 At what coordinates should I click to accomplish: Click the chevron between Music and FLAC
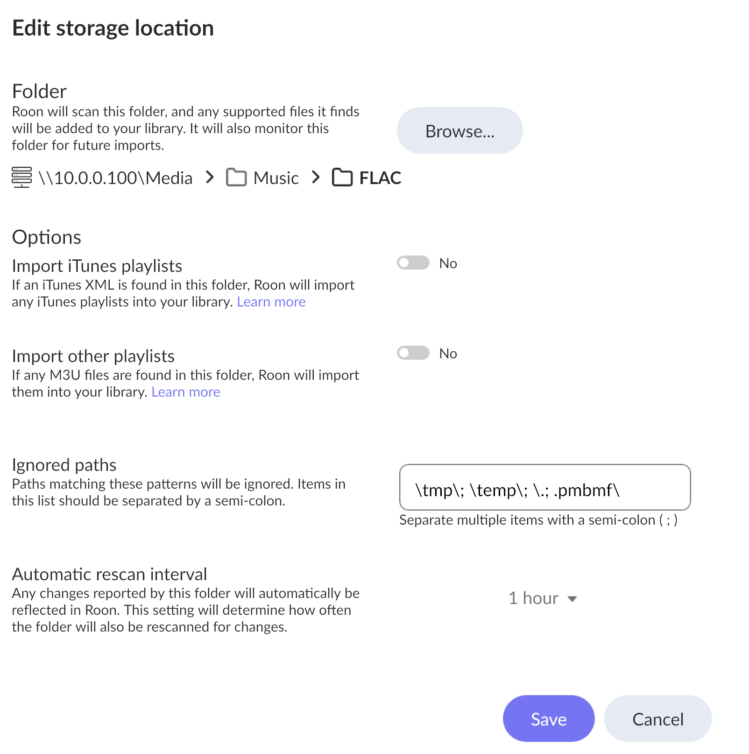[x=316, y=178]
